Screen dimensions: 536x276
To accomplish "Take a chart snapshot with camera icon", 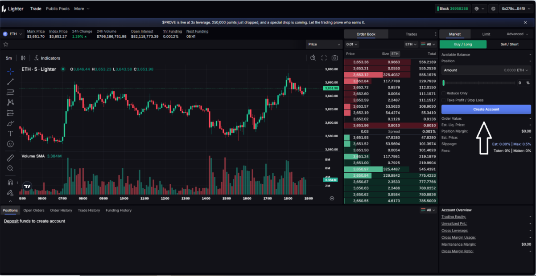I will click(x=334, y=58).
